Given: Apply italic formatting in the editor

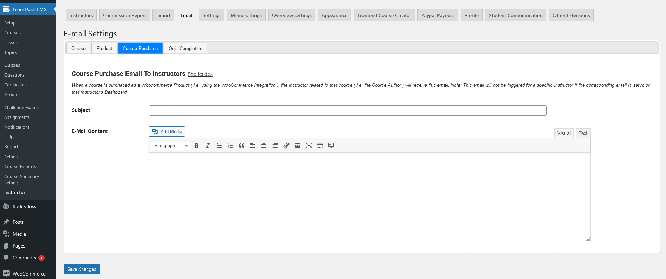Looking at the screenshot, I should coord(208,146).
